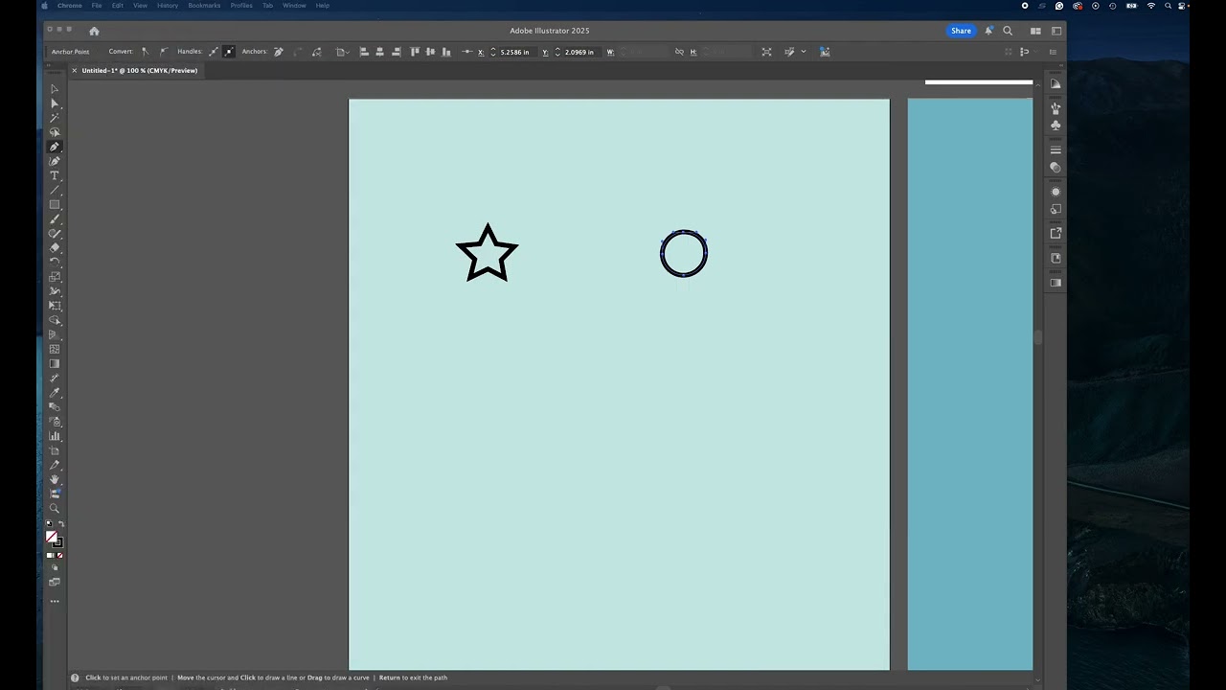Viewport: 1226px width, 690px height.
Task: Select the Line Segment tool
Action: pyautogui.click(x=55, y=190)
